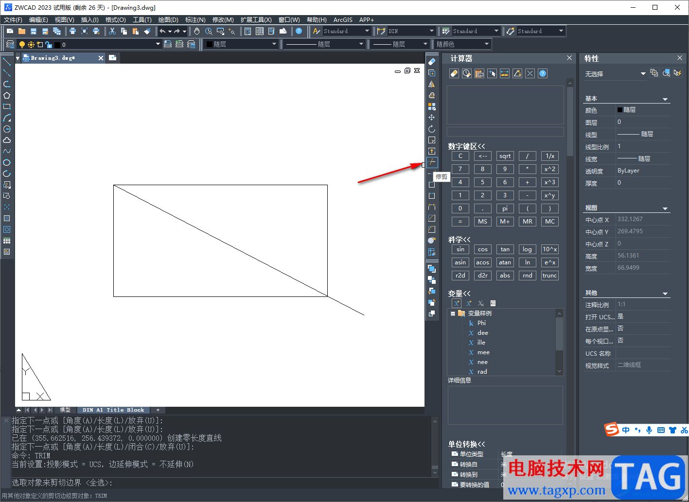Open the 绘图(D) menu
689x502 pixels.
168,20
